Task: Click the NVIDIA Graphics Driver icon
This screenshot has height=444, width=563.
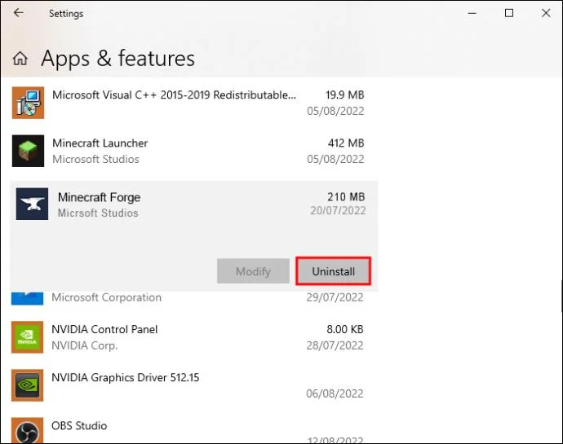Action: click(x=27, y=385)
